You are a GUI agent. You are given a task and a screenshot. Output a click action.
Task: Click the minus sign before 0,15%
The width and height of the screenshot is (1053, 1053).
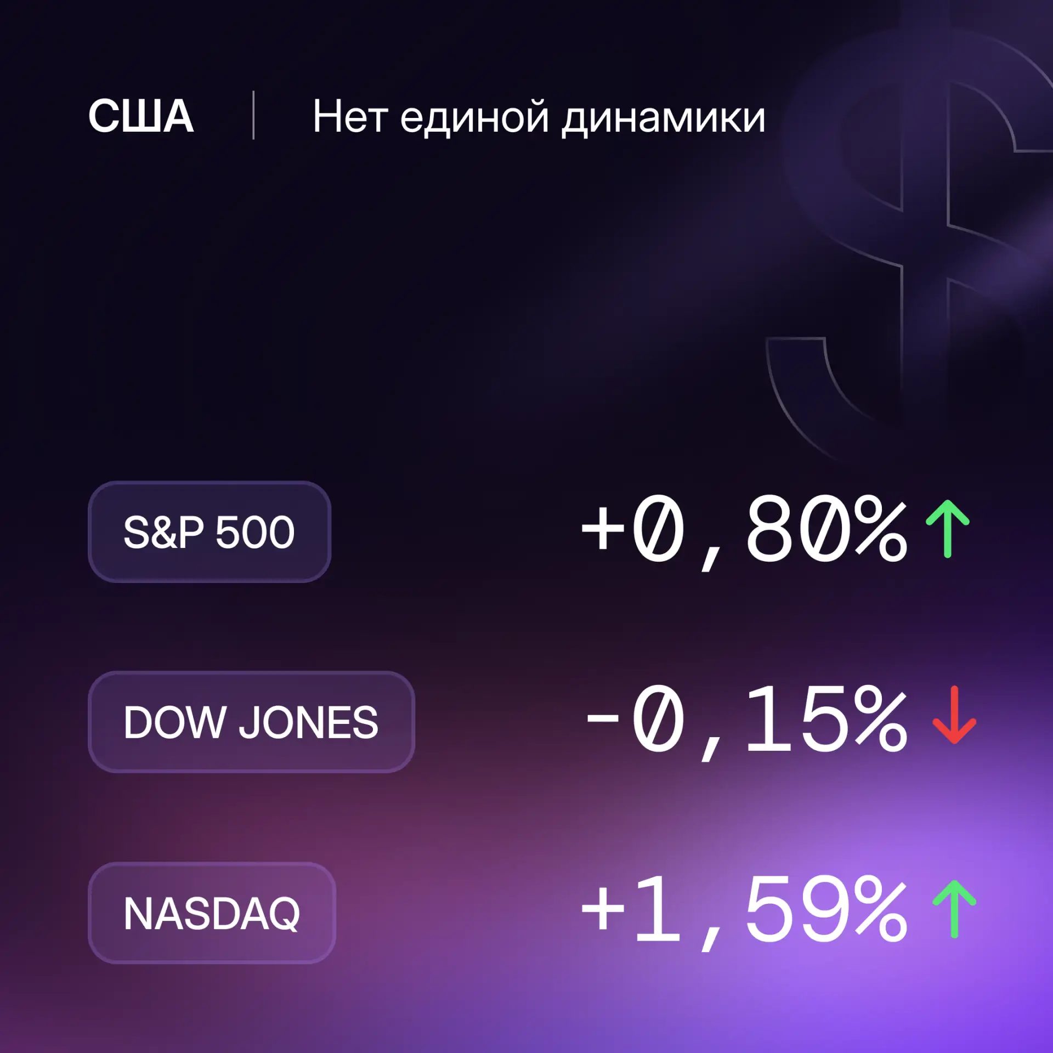[603, 719]
